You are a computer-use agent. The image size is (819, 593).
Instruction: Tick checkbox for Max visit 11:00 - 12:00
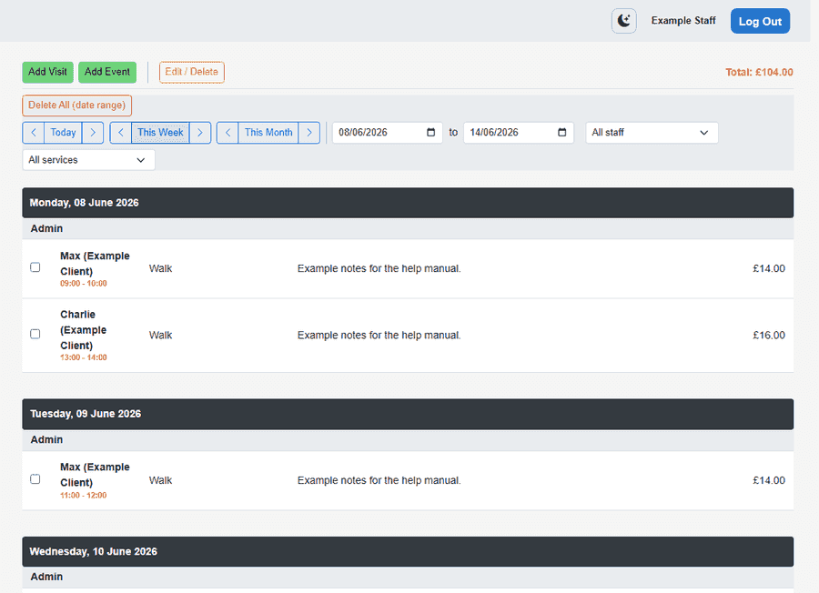click(35, 479)
